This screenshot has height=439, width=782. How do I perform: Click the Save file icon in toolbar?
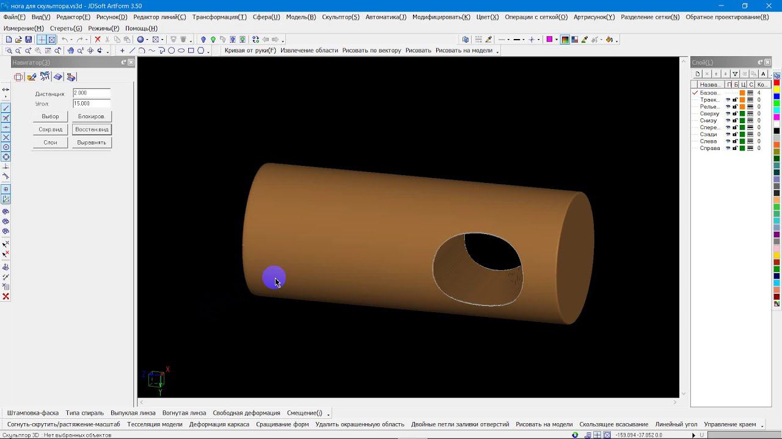click(x=28, y=40)
